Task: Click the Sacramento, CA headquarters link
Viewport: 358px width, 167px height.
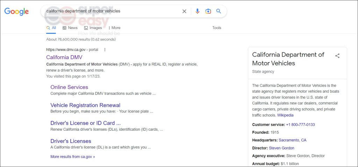Action: 293,140
